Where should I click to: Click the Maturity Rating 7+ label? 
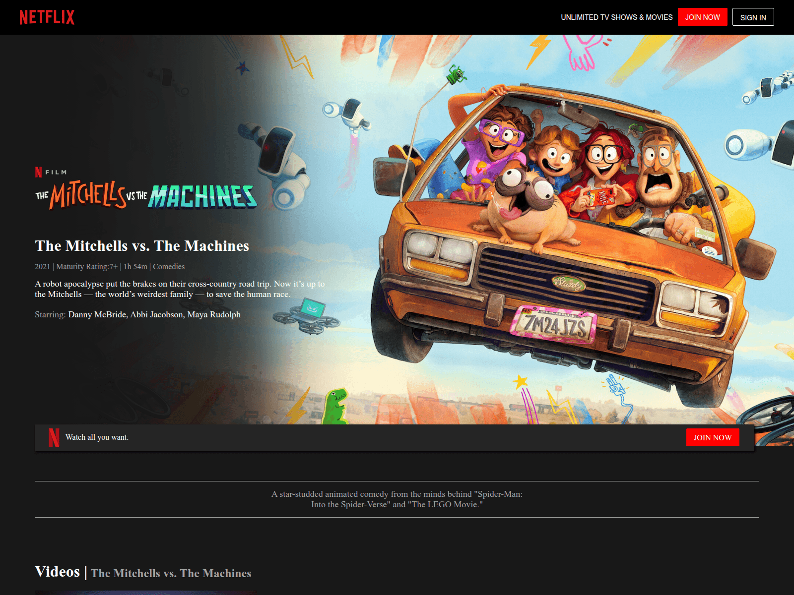coord(87,267)
